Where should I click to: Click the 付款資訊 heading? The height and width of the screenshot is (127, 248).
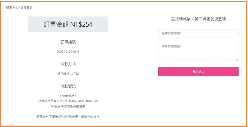(68, 86)
